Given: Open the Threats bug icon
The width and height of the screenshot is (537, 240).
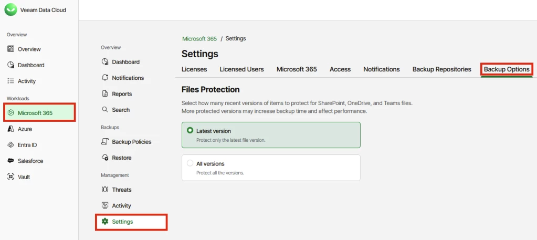Looking at the screenshot, I should (x=105, y=190).
